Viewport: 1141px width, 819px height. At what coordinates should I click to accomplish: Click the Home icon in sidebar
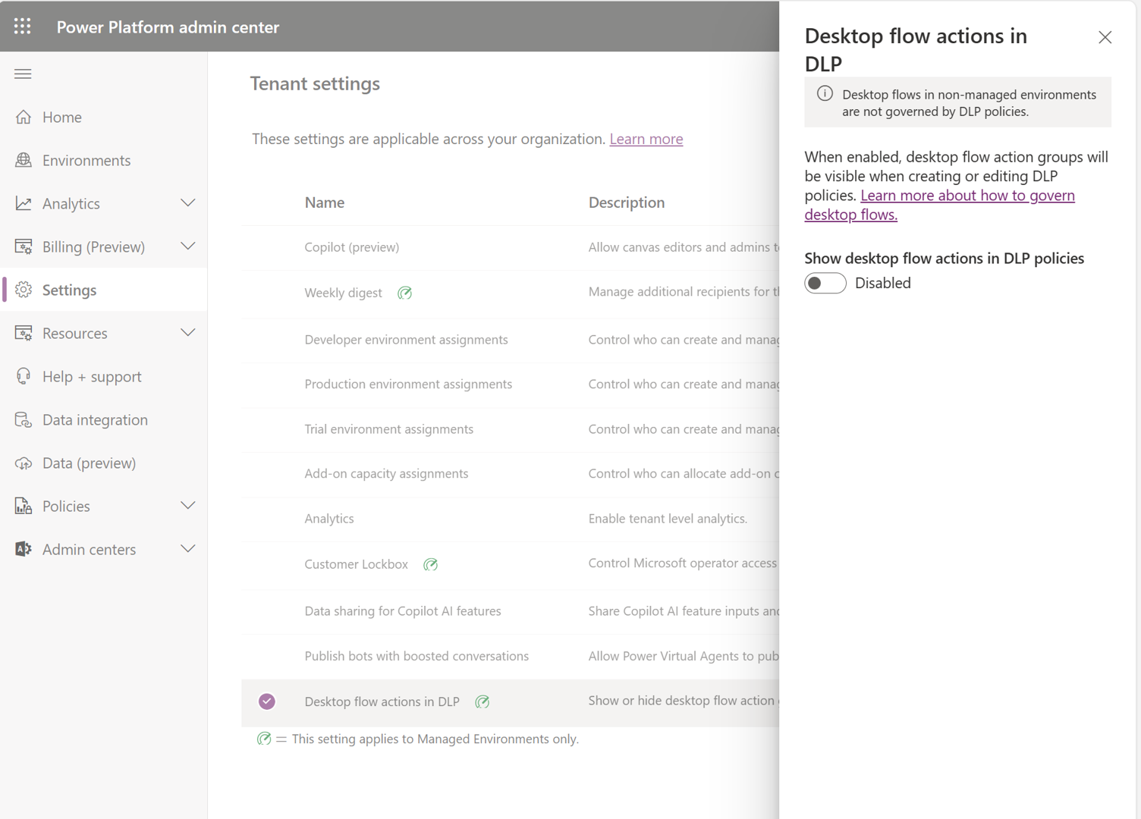(x=23, y=116)
